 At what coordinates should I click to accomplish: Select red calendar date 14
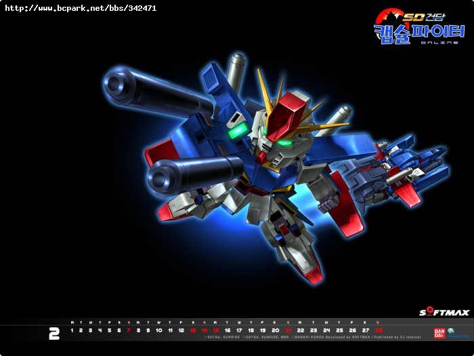[204, 330]
